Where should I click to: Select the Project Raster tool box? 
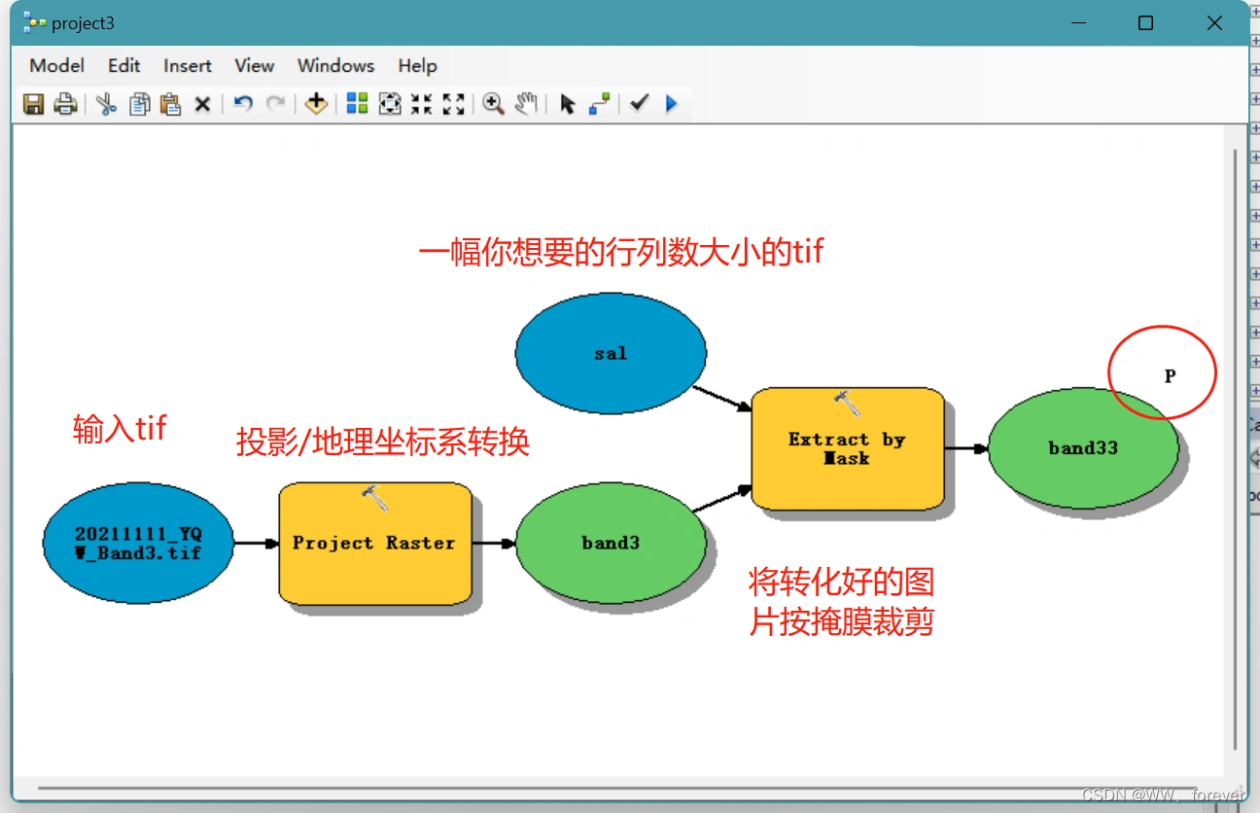[x=375, y=544]
